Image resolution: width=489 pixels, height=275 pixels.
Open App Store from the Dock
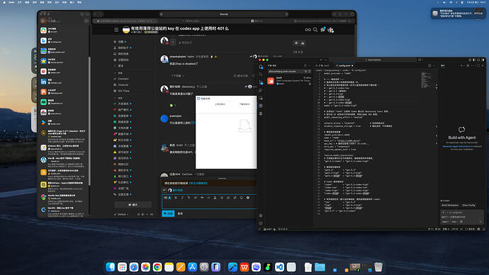[192, 267]
